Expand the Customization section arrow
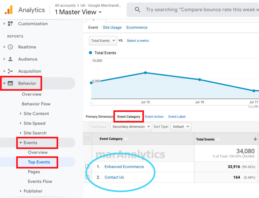Screen dimensions: 259x198 click(4, 24)
